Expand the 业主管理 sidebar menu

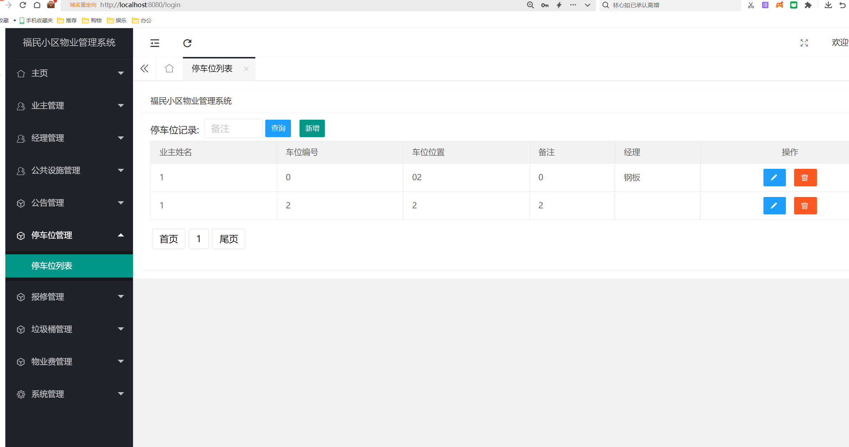69,105
